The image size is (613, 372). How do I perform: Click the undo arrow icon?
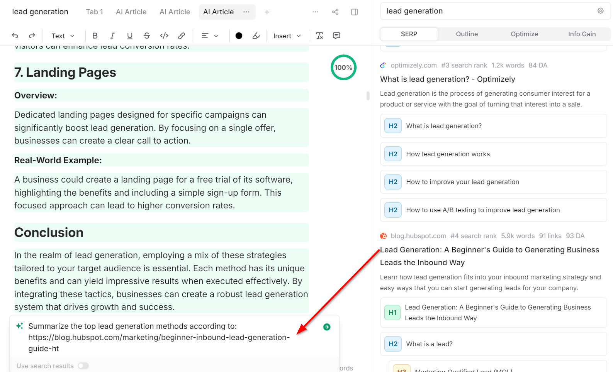tap(15, 36)
